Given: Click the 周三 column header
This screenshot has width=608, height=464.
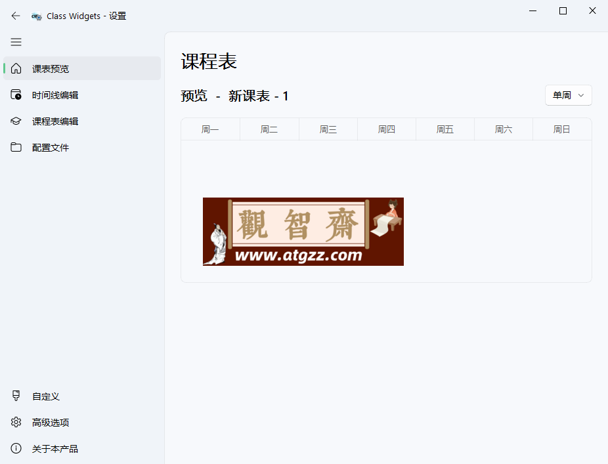Looking at the screenshot, I should coord(328,129).
